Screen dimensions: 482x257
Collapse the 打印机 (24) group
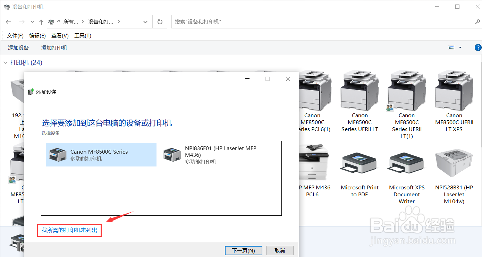pyautogui.click(x=5, y=63)
